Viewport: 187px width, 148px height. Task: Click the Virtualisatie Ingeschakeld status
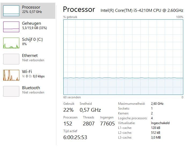click(x=160, y=123)
